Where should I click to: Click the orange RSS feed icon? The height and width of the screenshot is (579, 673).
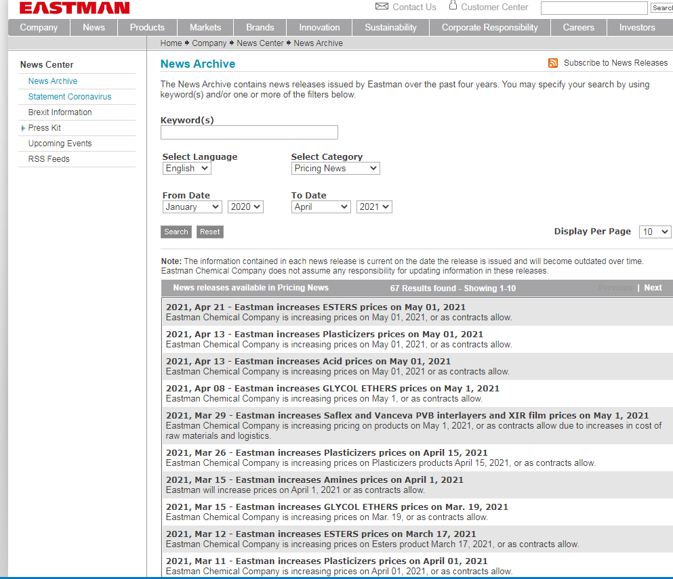(553, 63)
